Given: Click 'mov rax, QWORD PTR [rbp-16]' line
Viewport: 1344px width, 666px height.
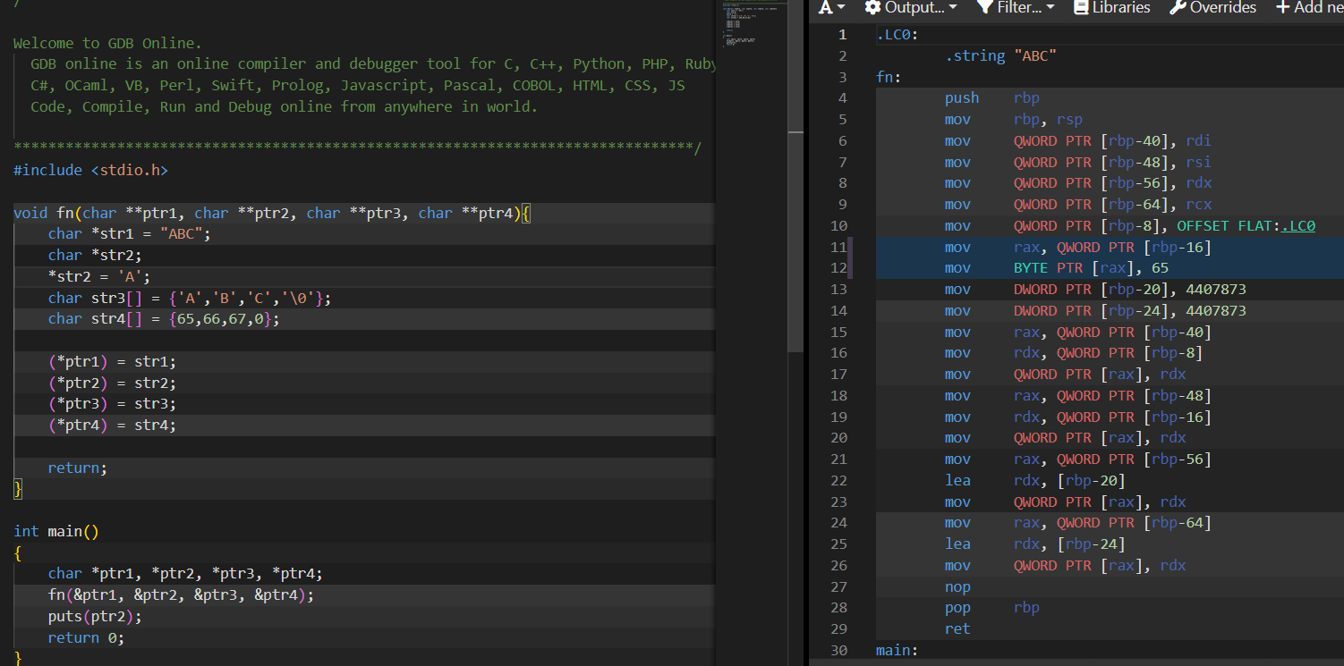Looking at the screenshot, I should [x=1078, y=247].
